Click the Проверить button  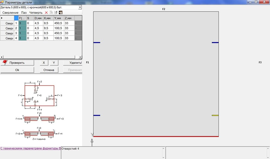tap(17, 63)
